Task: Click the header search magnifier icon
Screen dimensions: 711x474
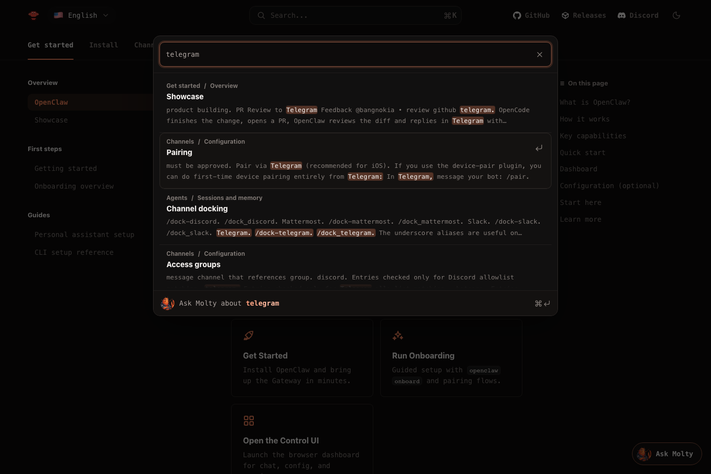Action: (261, 15)
